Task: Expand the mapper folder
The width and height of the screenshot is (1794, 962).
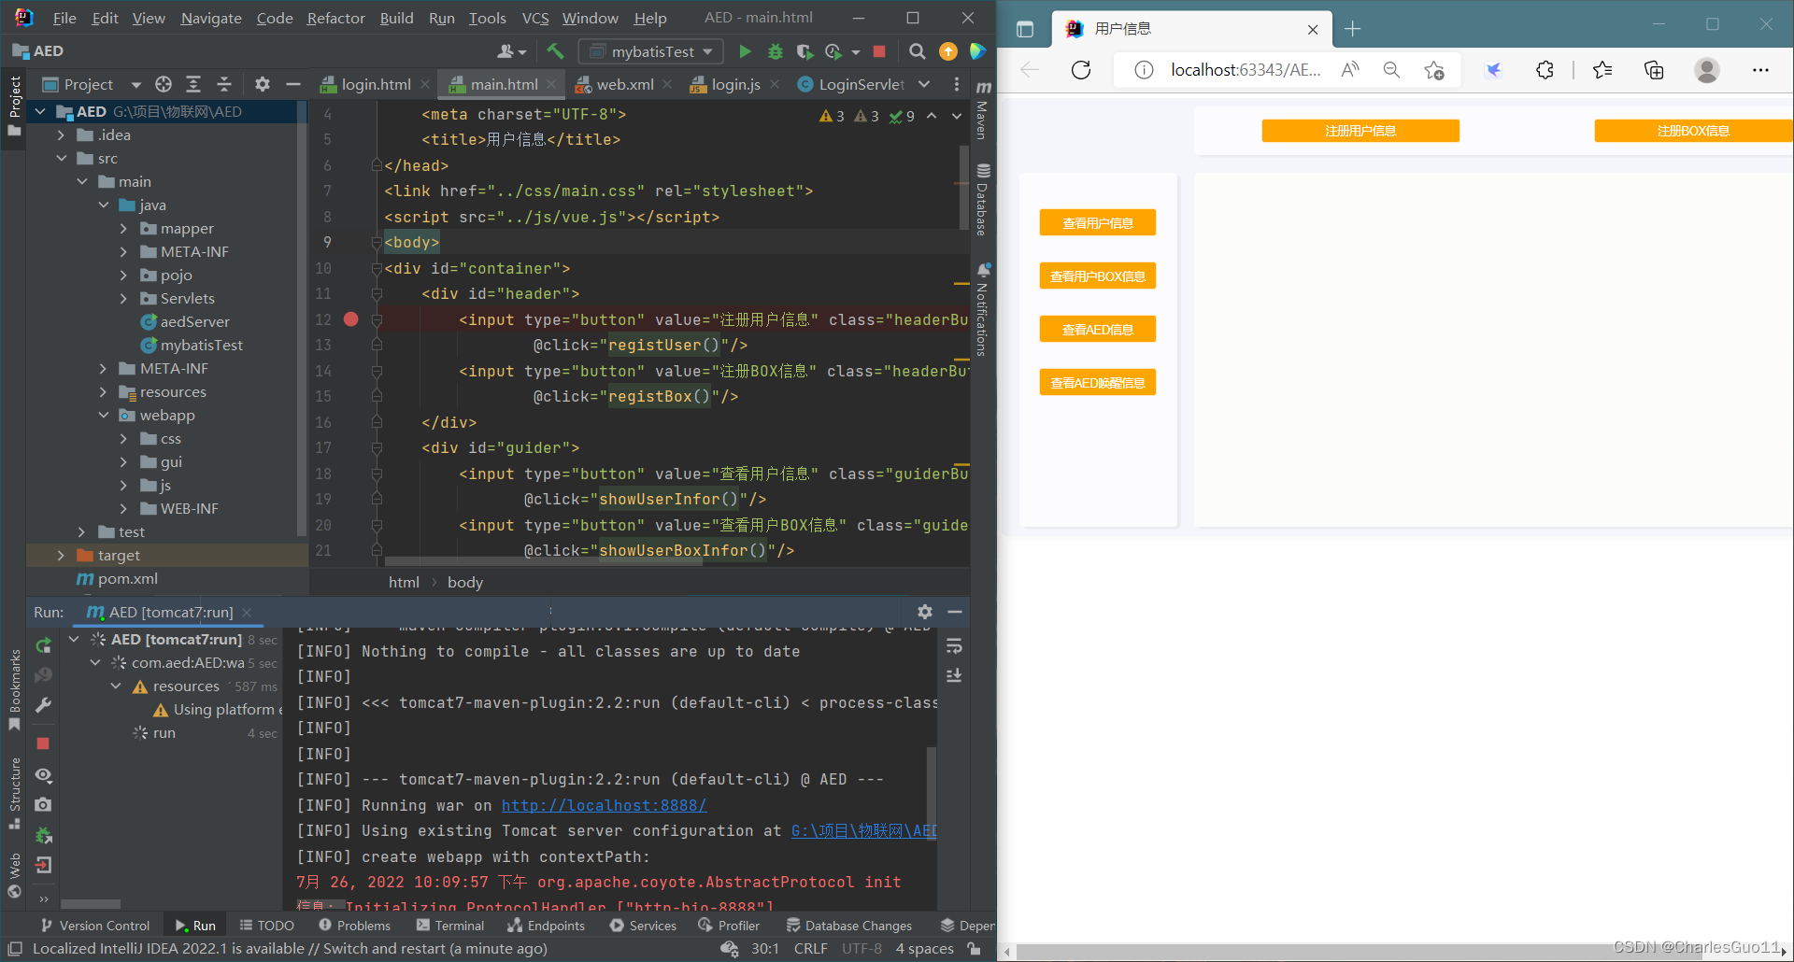Action: tap(123, 228)
